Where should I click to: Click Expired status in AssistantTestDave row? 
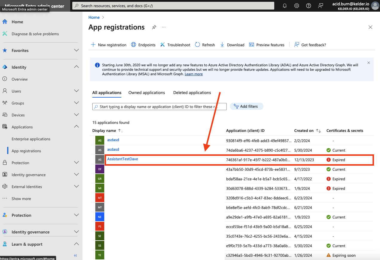[x=336, y=160]
